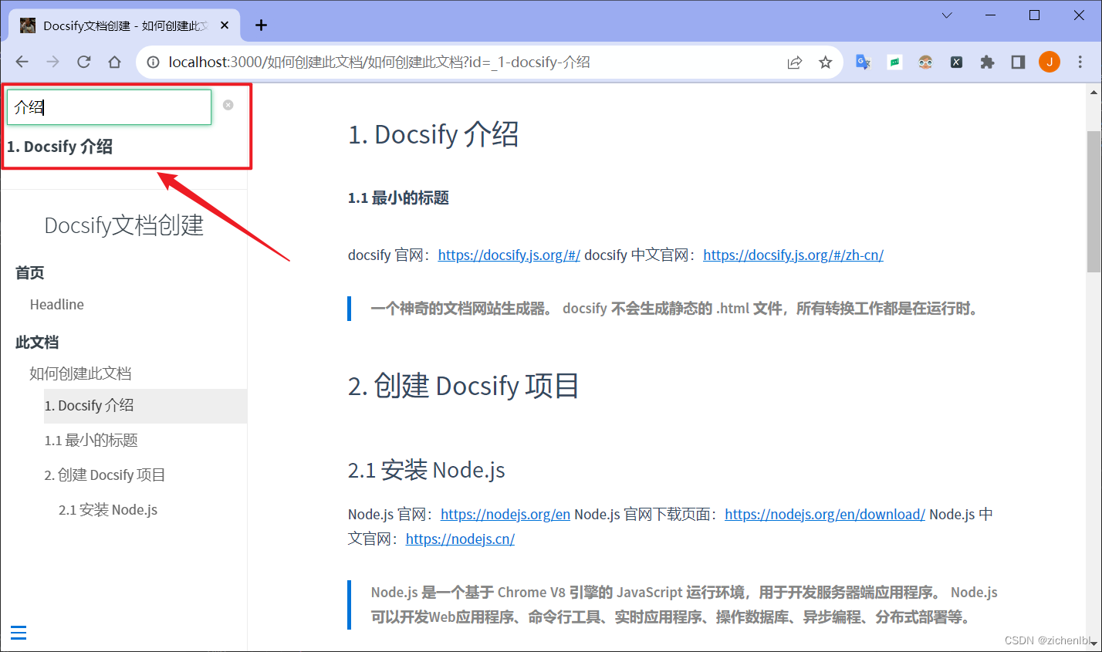The height and width of the screenshot is (652, 1102).
Task: Clear the sidebar search box
Action: 228,105
